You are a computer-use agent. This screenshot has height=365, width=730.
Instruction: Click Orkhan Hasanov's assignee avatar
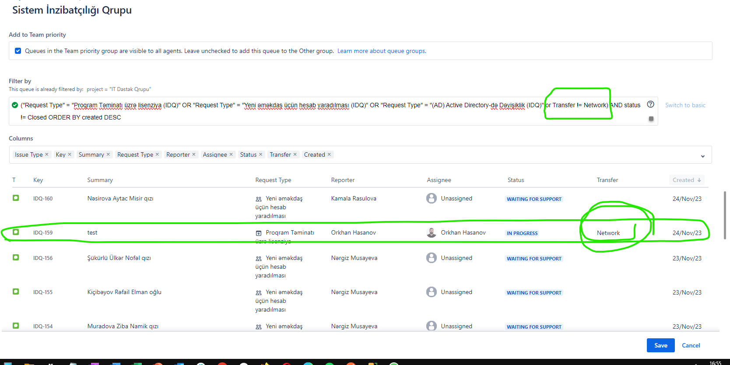tap(432, 232)
